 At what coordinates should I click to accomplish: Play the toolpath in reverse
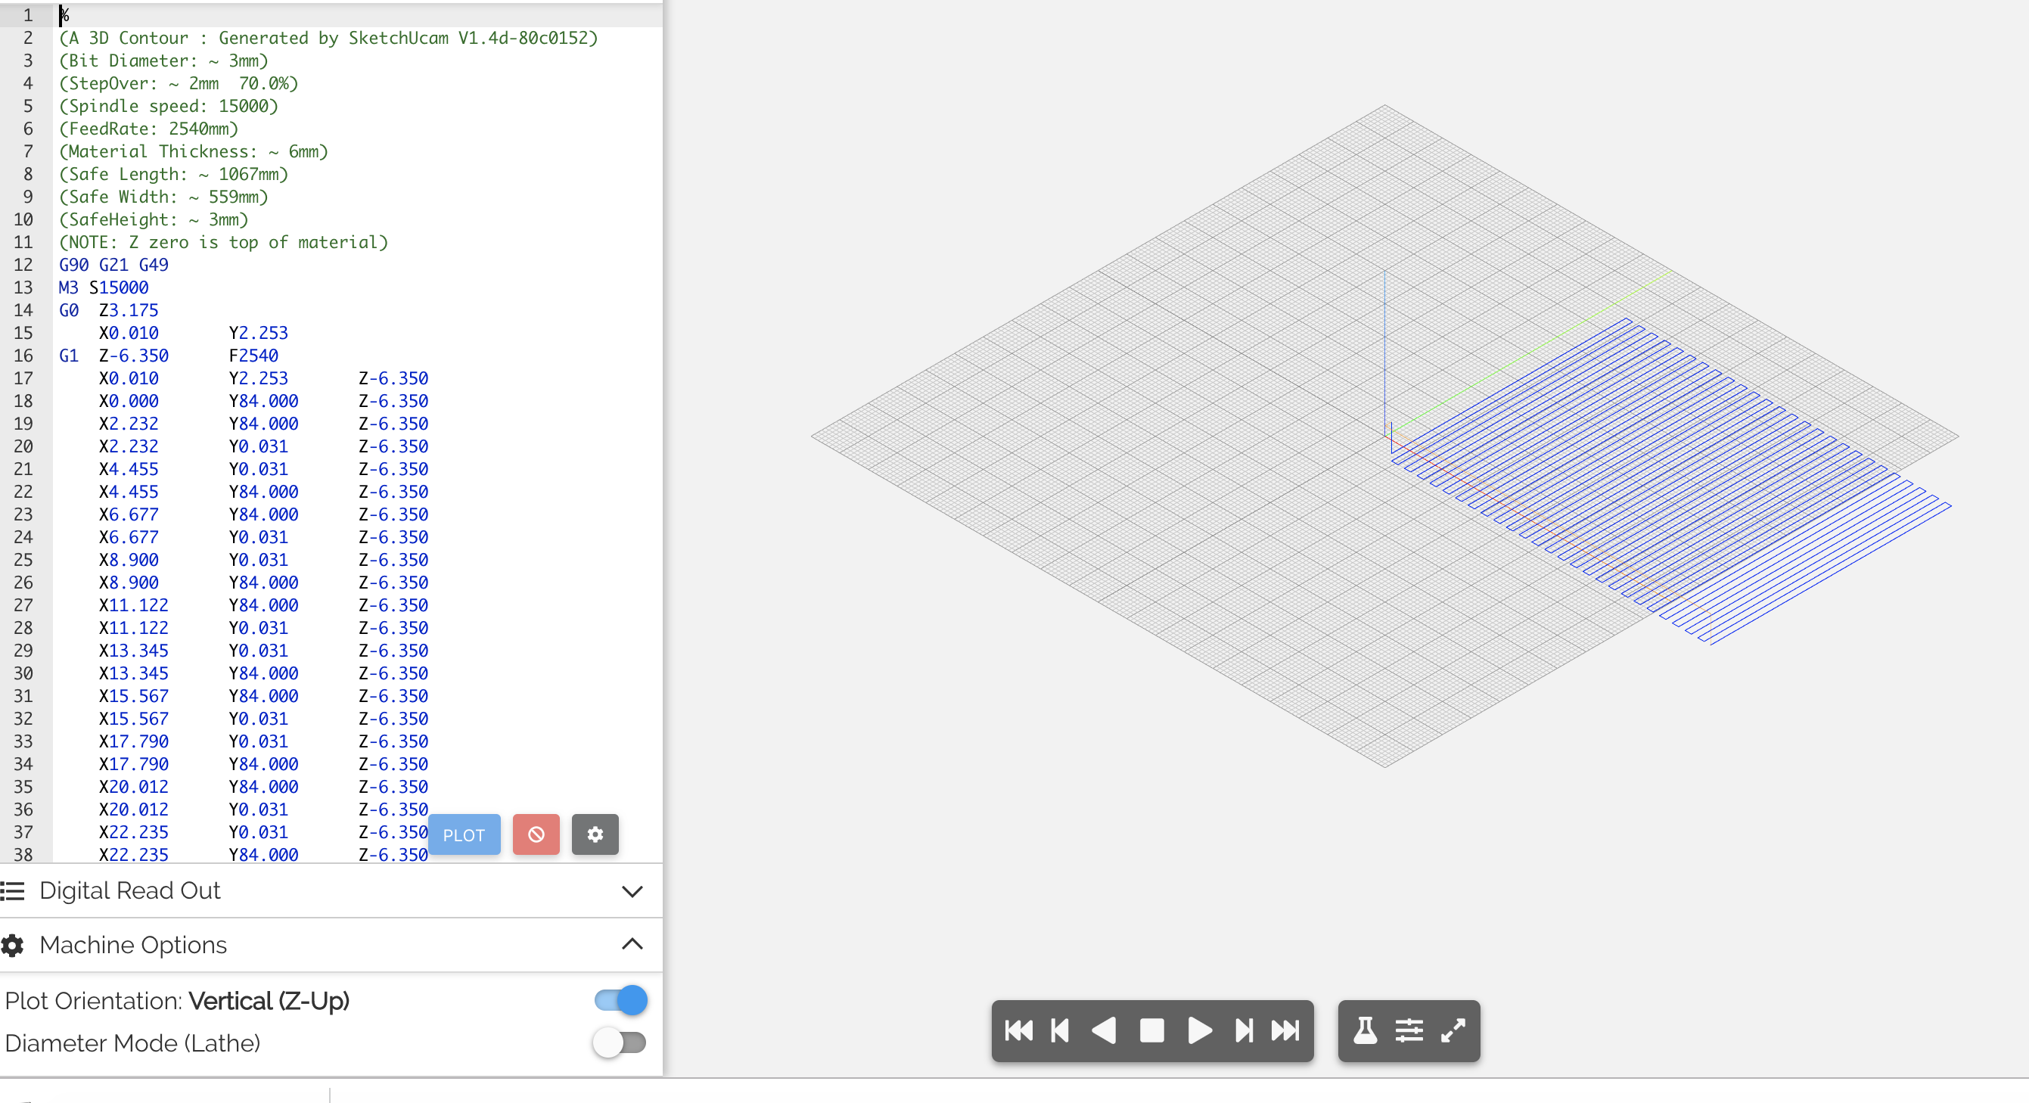1105,1030
